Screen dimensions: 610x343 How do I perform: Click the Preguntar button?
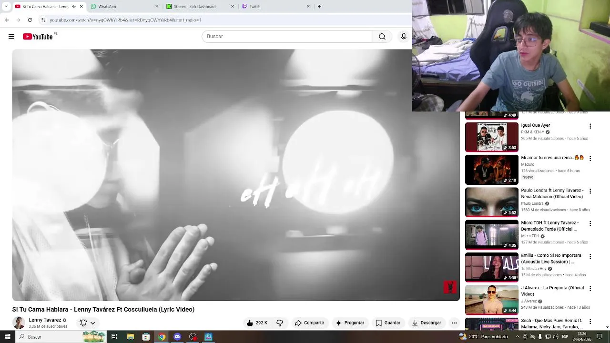[350, 323]
